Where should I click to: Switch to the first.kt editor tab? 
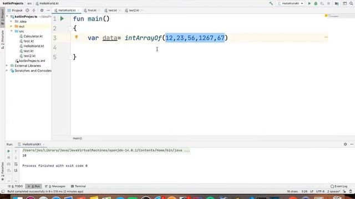click(90, 11)
